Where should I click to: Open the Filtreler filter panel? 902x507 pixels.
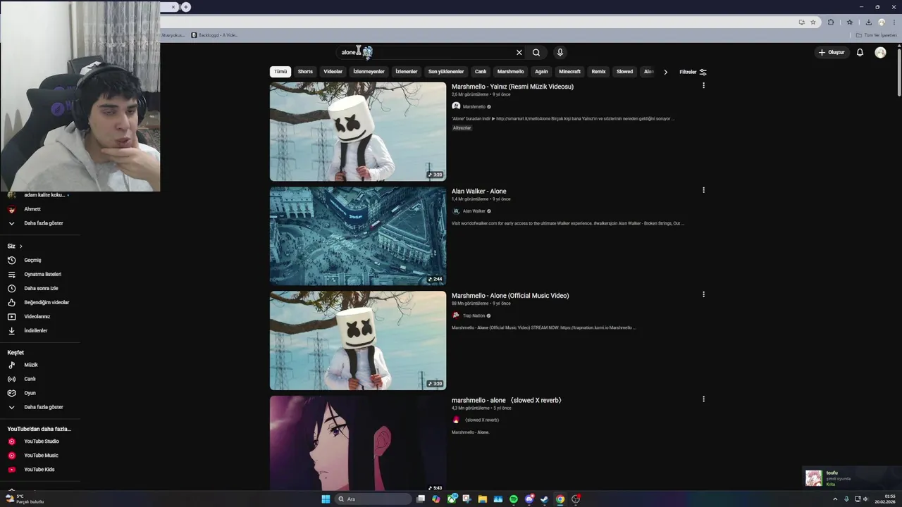coord(693,72)
